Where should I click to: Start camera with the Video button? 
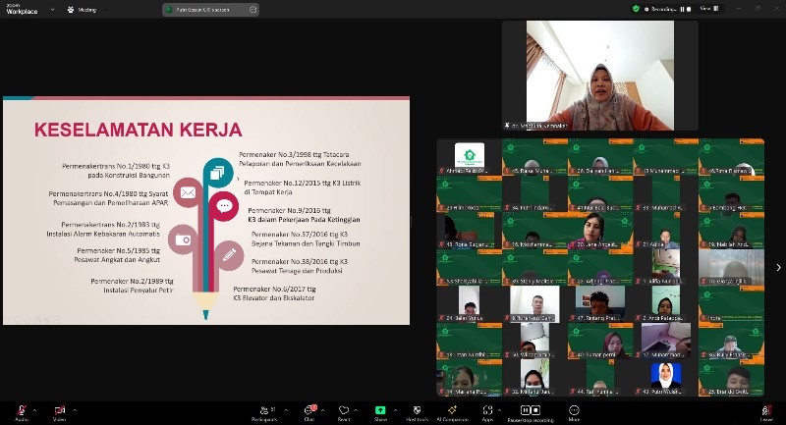59,412
